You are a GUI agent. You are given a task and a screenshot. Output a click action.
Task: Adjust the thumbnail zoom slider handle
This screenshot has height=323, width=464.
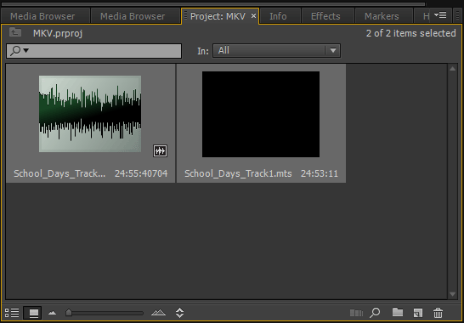point(69,313)
